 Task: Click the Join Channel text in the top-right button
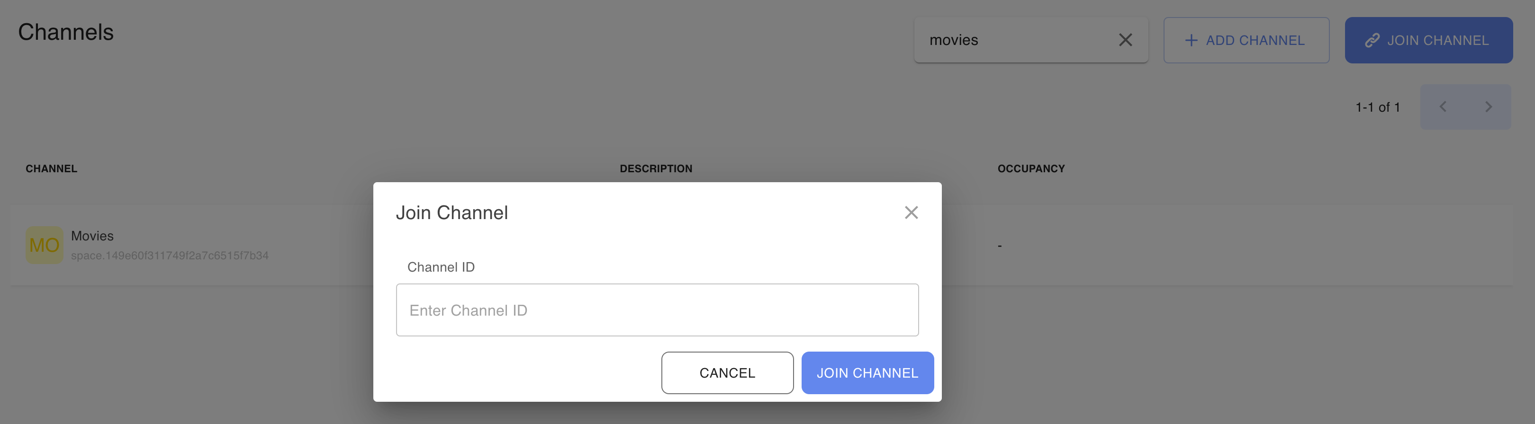tap(1437, 41)
